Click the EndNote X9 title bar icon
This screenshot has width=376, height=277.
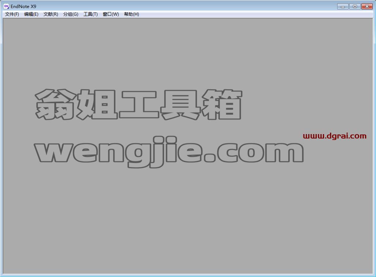6,6
